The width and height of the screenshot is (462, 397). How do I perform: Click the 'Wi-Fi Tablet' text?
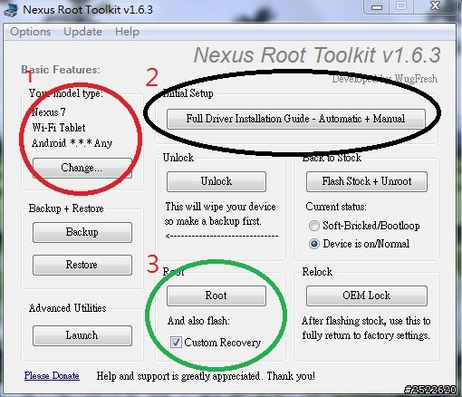59,128
